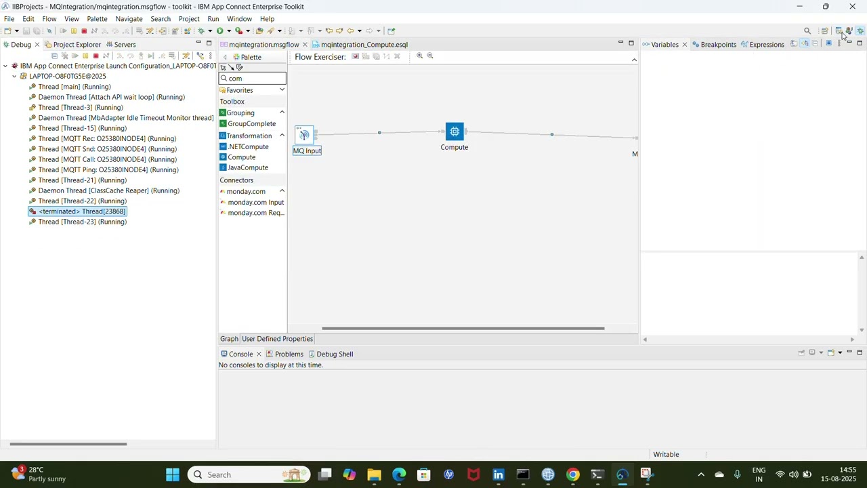Click the canvas horizontal scrollbar

tap(463, 329)
